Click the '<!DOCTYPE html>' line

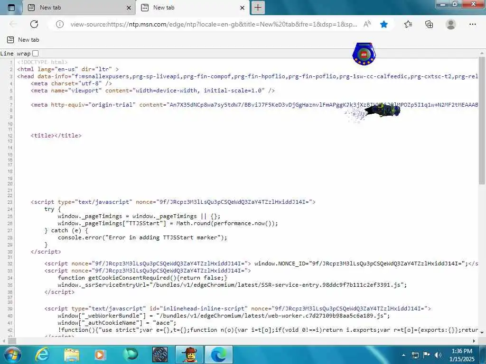click(x=42, y=62)
